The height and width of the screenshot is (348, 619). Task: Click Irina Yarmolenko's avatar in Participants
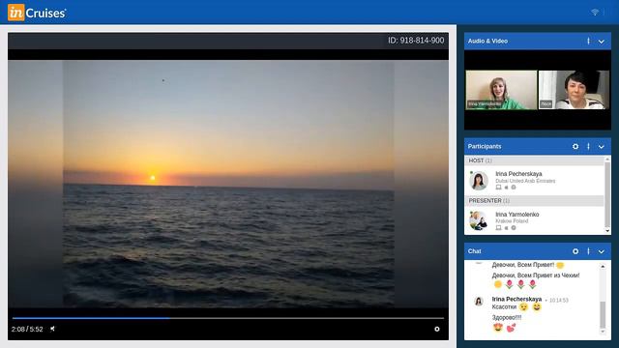tap(479, 220)
